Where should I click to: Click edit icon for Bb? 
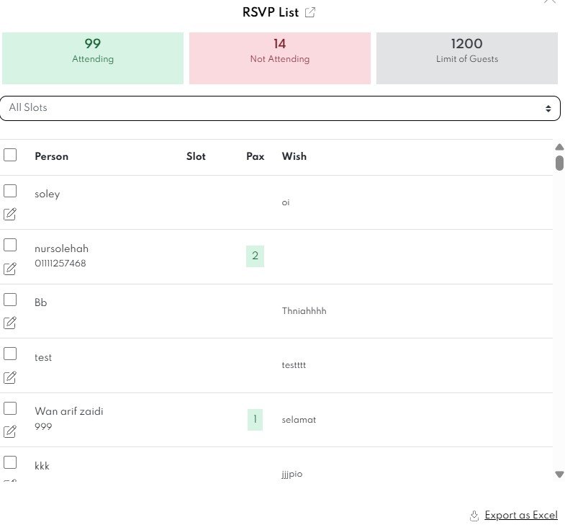(x=10, y=323)
